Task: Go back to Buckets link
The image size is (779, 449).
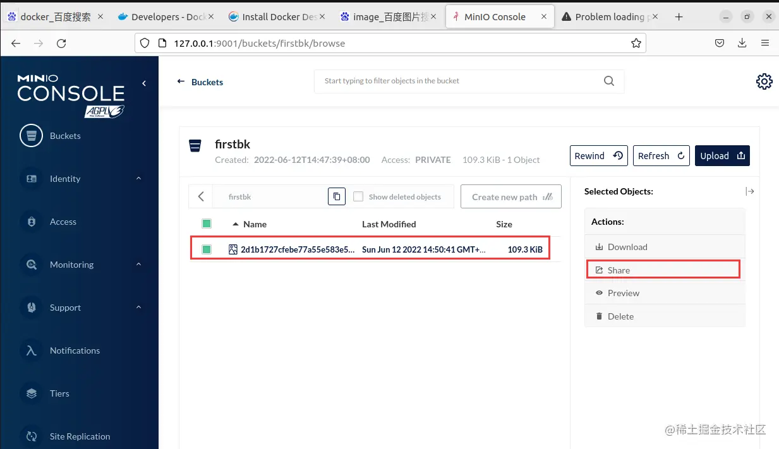Action: point(200,82)
